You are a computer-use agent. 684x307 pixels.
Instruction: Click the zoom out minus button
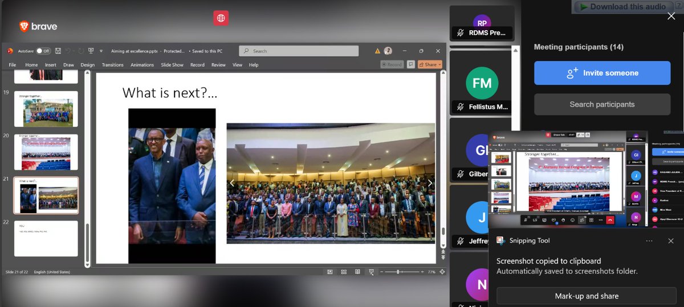(381, 272)
